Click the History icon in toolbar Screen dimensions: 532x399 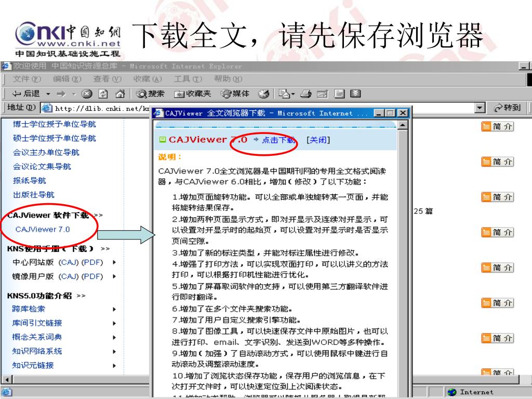(263, 94)
